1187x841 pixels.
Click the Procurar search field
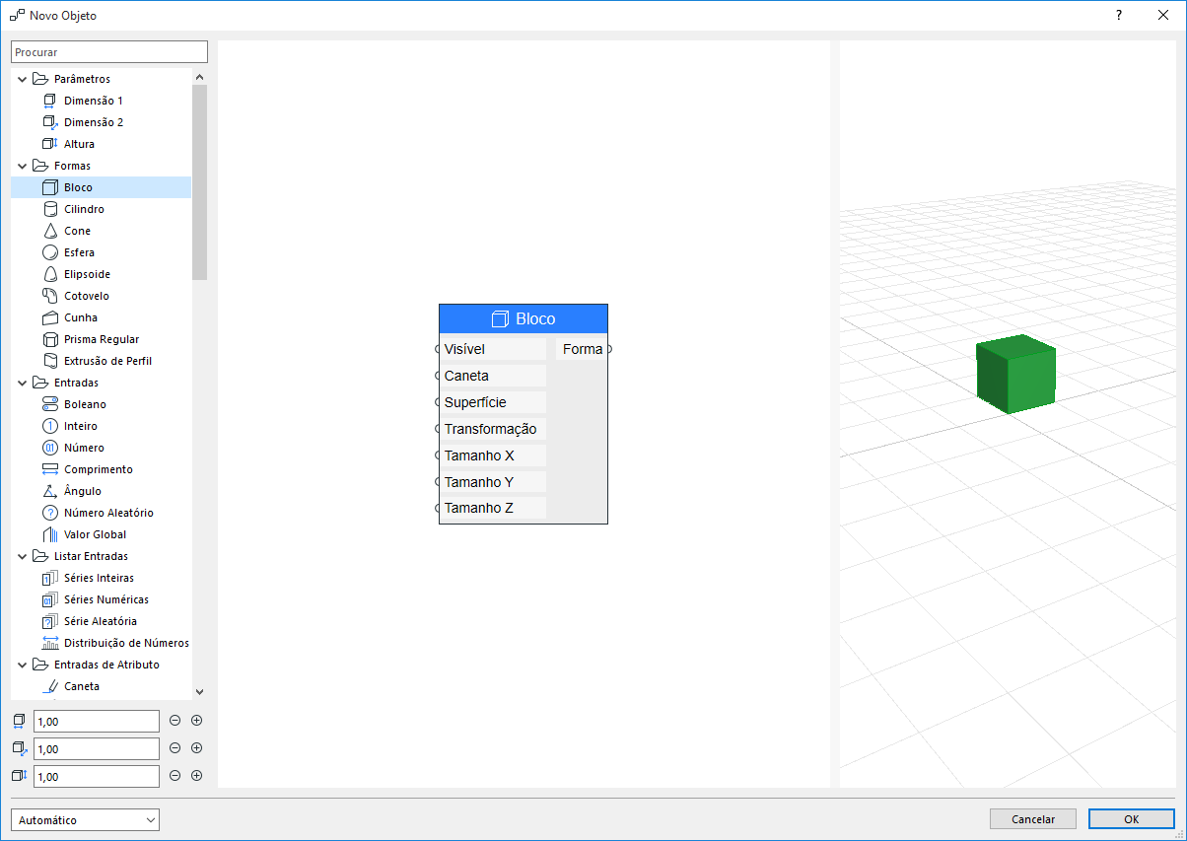click(109, 52)
